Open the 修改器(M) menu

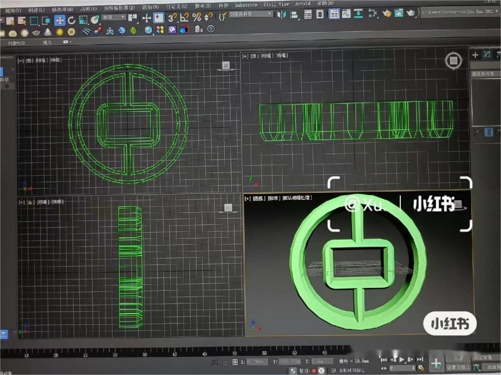pos(63,9)
